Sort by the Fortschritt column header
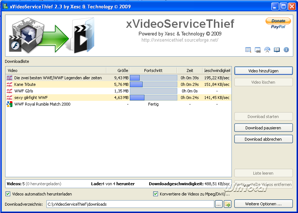The height and width of the screenshot is (213, 298). 153,71
